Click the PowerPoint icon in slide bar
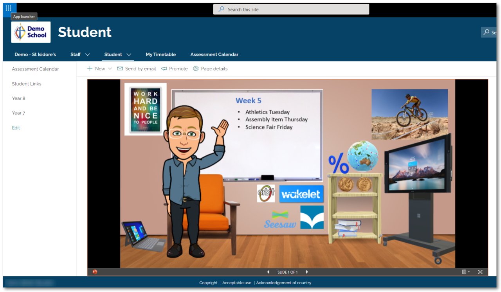 coord(95,272)
